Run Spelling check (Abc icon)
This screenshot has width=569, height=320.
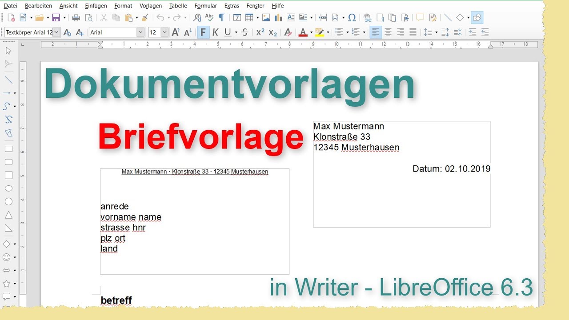pyautogui.click(x=209, y=18)
